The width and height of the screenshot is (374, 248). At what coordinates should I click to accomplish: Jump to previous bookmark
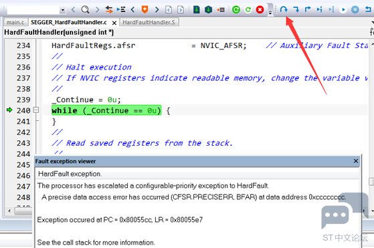pos(133,10)
